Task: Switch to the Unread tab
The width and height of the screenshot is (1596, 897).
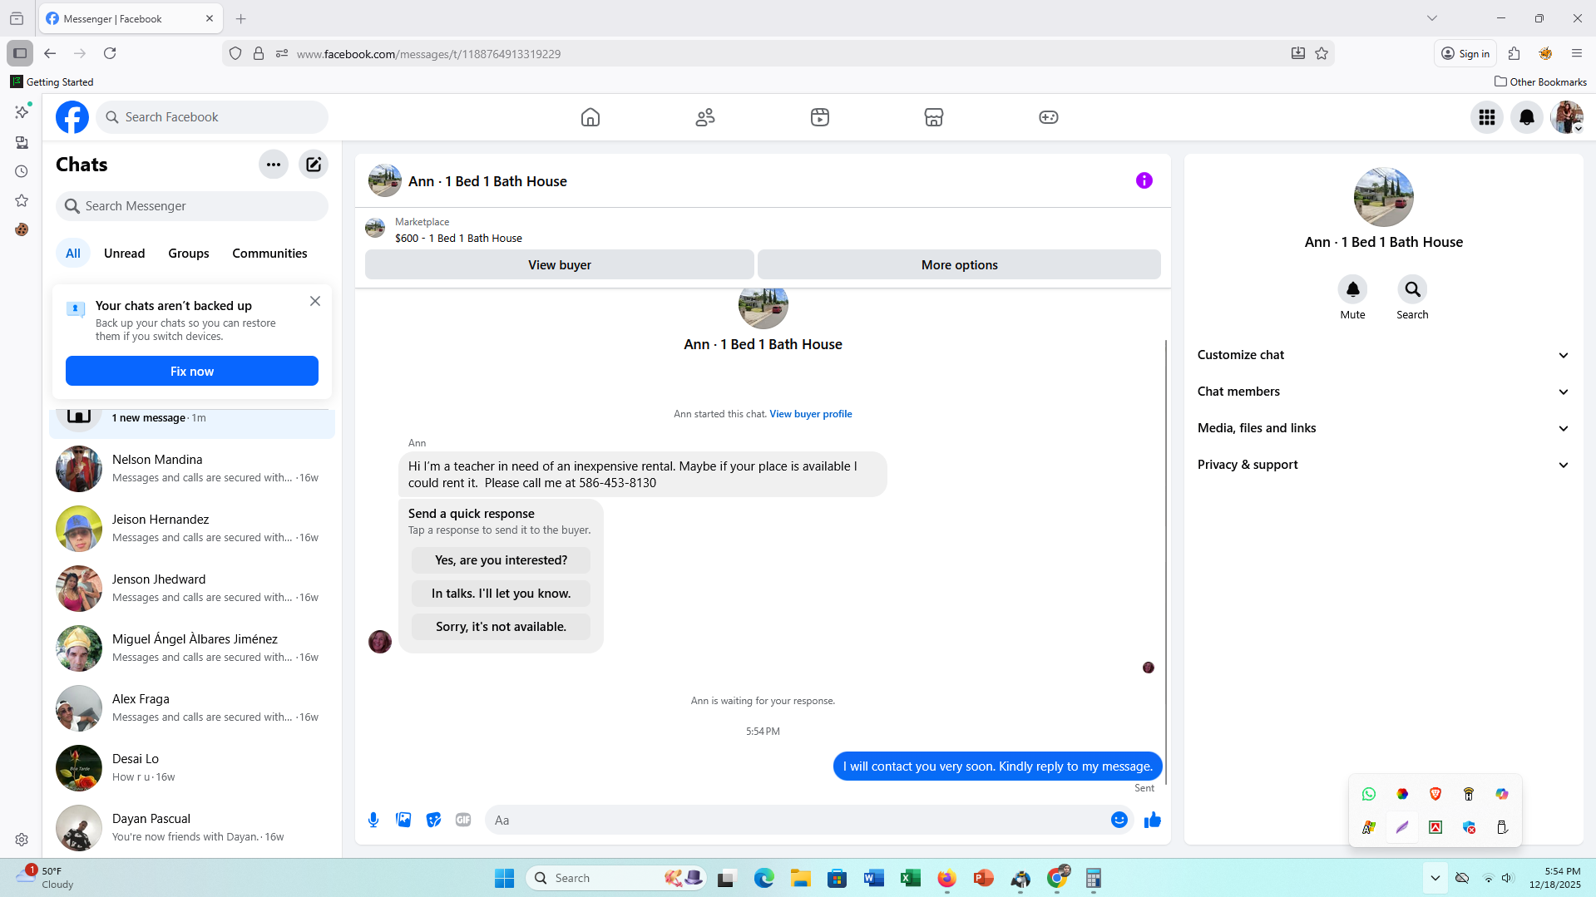Action: (x=125, y=254)
